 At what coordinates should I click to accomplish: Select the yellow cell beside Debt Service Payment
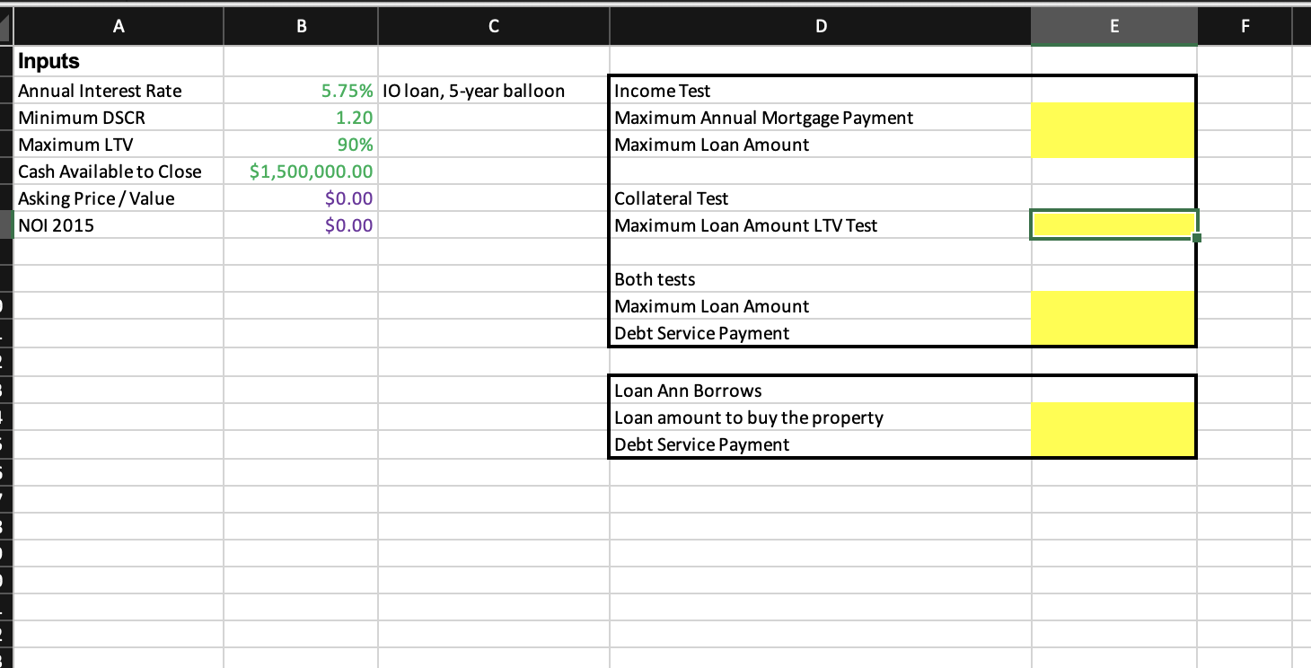(1113, 333)
